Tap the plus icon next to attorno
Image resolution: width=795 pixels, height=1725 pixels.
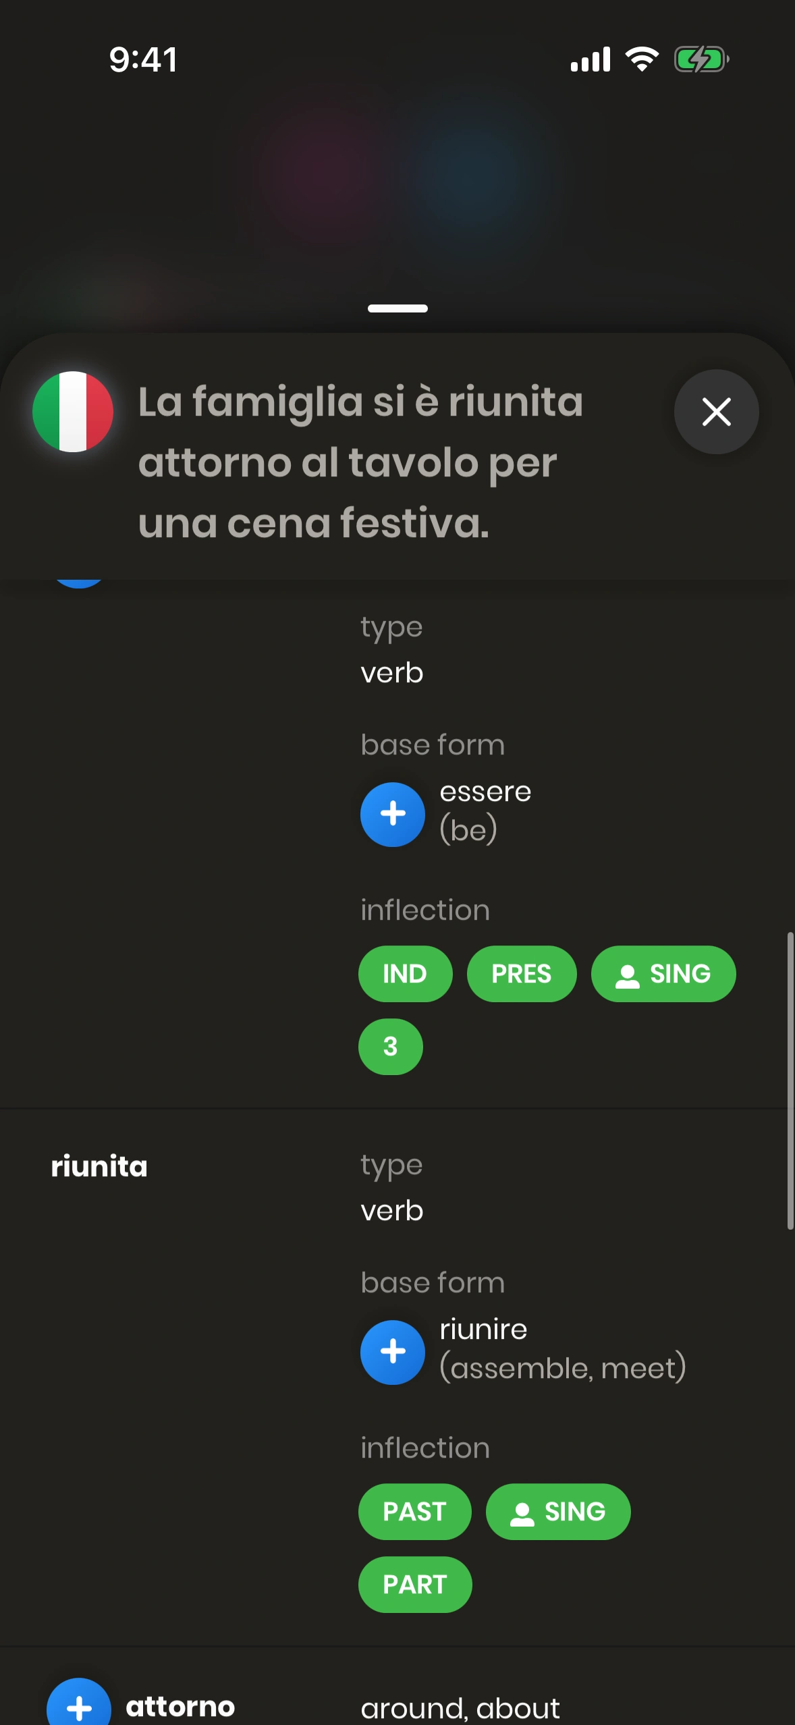[79, 1706]
